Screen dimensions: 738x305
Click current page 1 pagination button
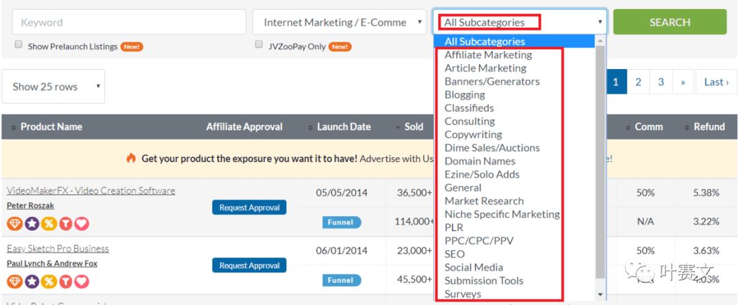tap(616, 82)
